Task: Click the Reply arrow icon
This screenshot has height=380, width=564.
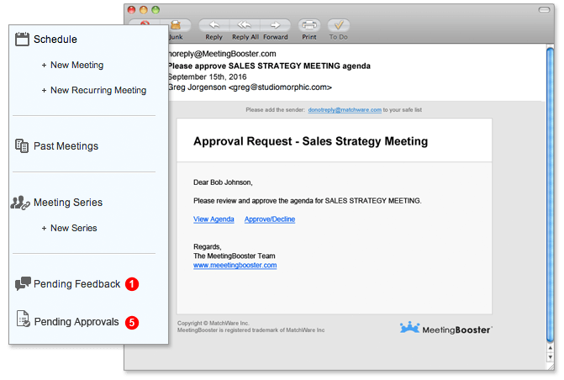Action: point(214,25)
